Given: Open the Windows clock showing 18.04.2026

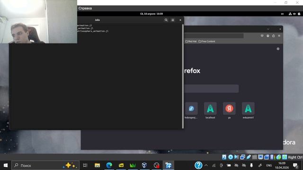Looking at the screenshot, I should tap(282, 165).
